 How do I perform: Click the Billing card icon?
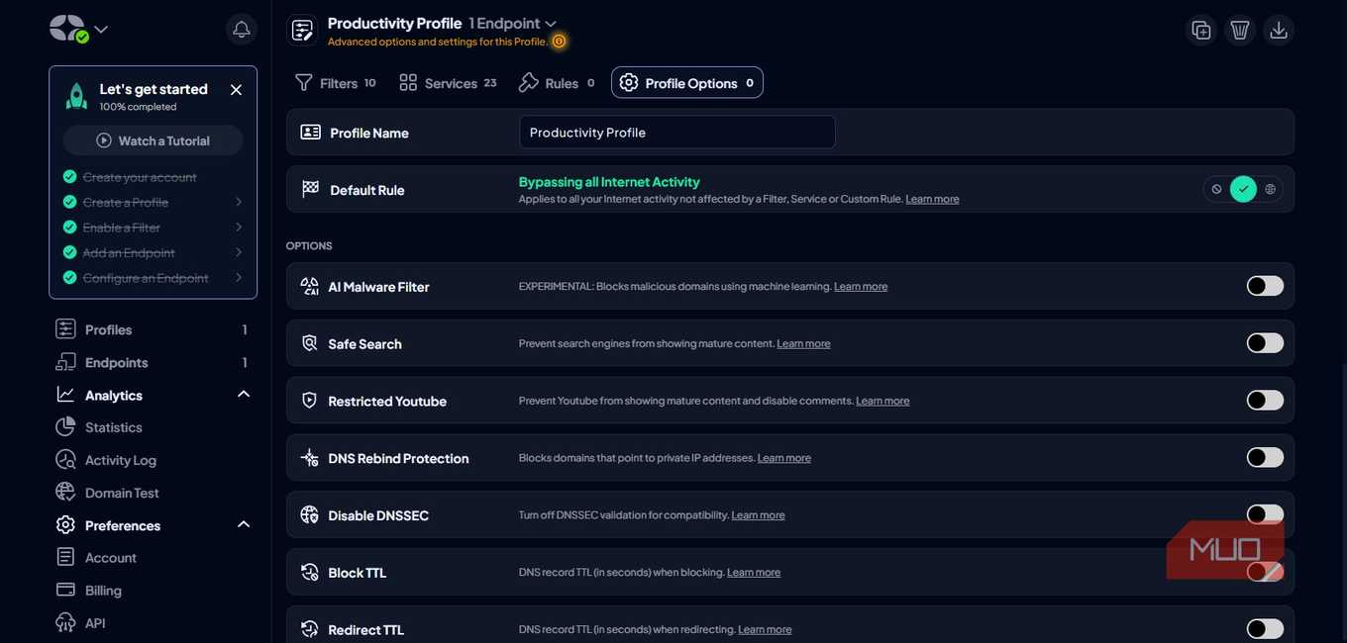(x=65, y=590)
